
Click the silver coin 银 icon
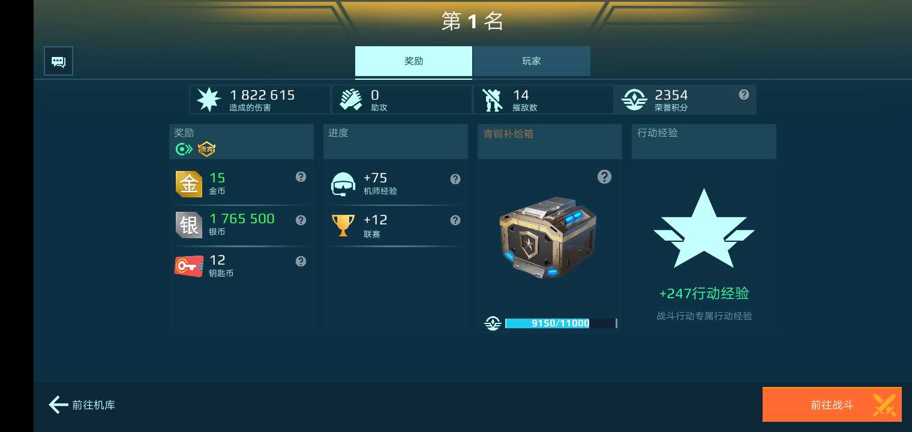click(x=189, y=225)
